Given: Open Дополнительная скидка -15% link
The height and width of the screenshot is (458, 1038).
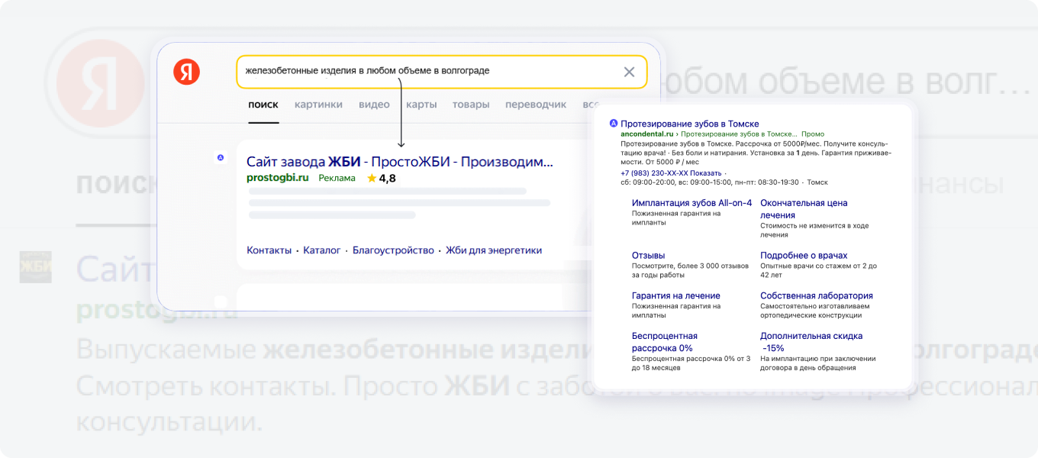Looking at the screenshot, I should (811, 342).
